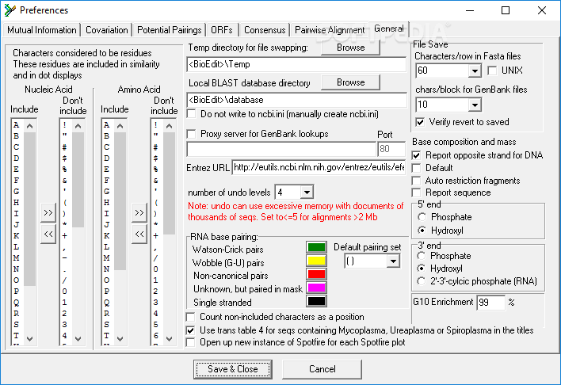Click down arrow of Nucleic Acid Include list

[30, 338]
